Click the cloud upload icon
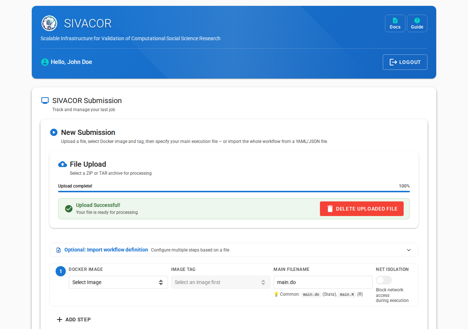468x329 pixels. (63, 164)
